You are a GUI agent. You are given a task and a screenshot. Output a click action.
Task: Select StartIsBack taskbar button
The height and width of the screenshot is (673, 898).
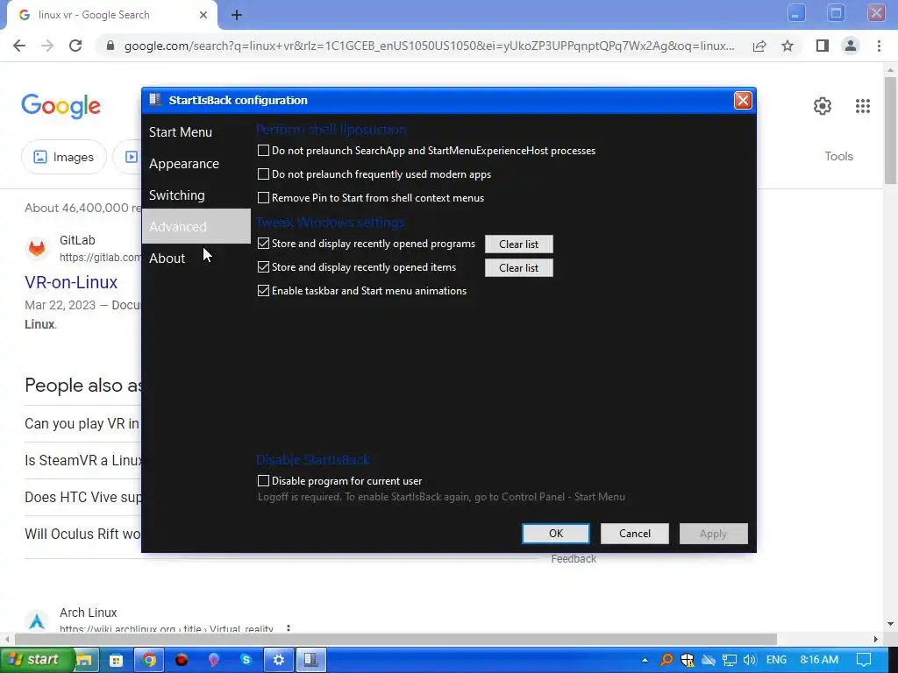click(311, 660)
